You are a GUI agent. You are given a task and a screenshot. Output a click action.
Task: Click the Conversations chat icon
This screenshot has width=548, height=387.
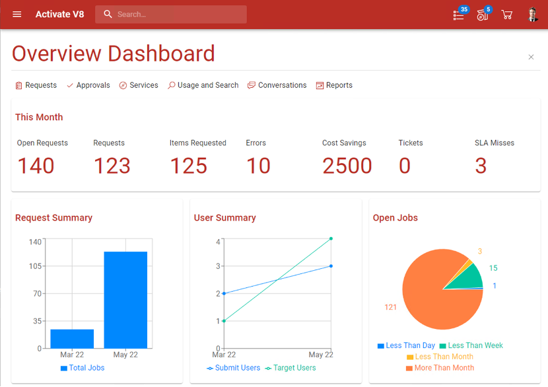point(252,85)
